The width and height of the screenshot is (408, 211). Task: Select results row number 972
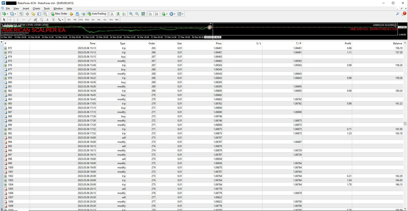click(x=204, y=48)
